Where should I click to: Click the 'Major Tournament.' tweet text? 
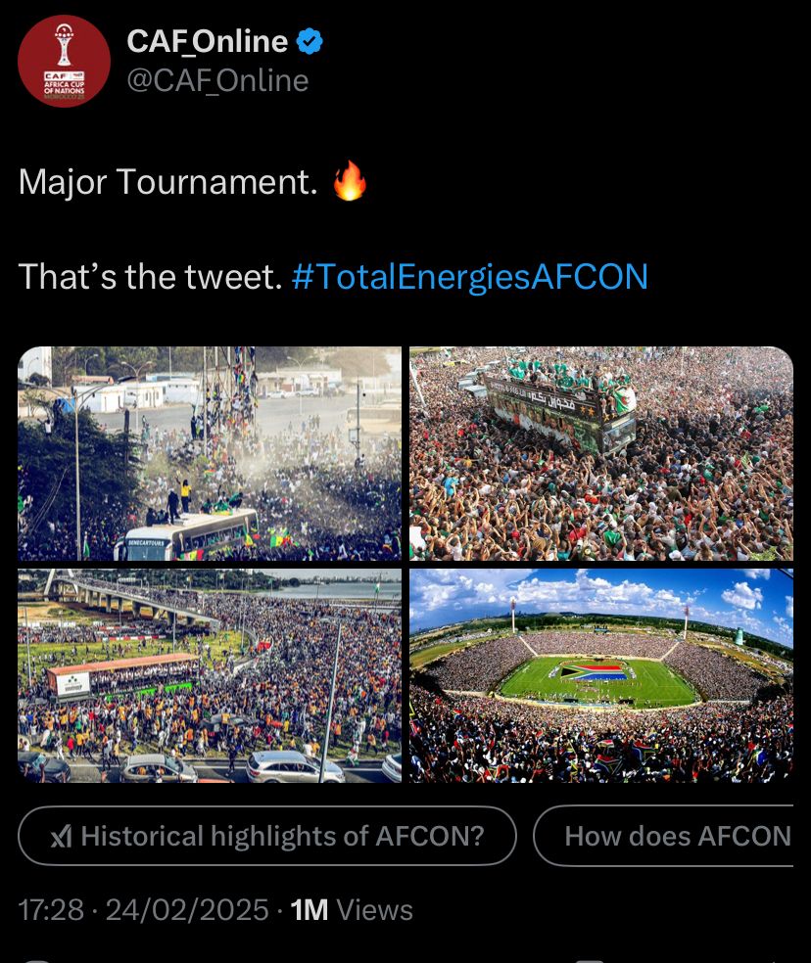tap(167, 182)
